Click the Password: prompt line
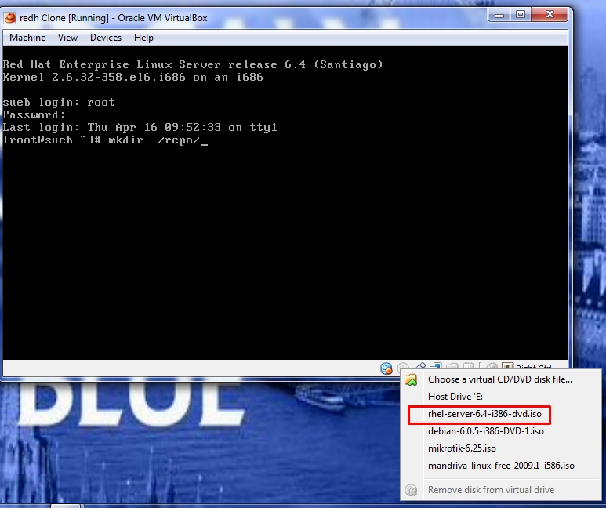 tap(34, 114)
